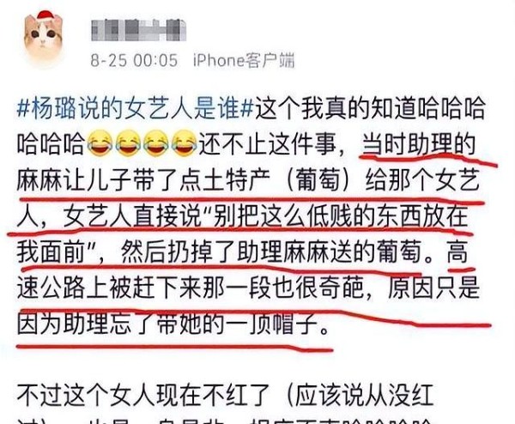
Task: Click the text 还不止这件事 after the emojis
Action: 268,144
